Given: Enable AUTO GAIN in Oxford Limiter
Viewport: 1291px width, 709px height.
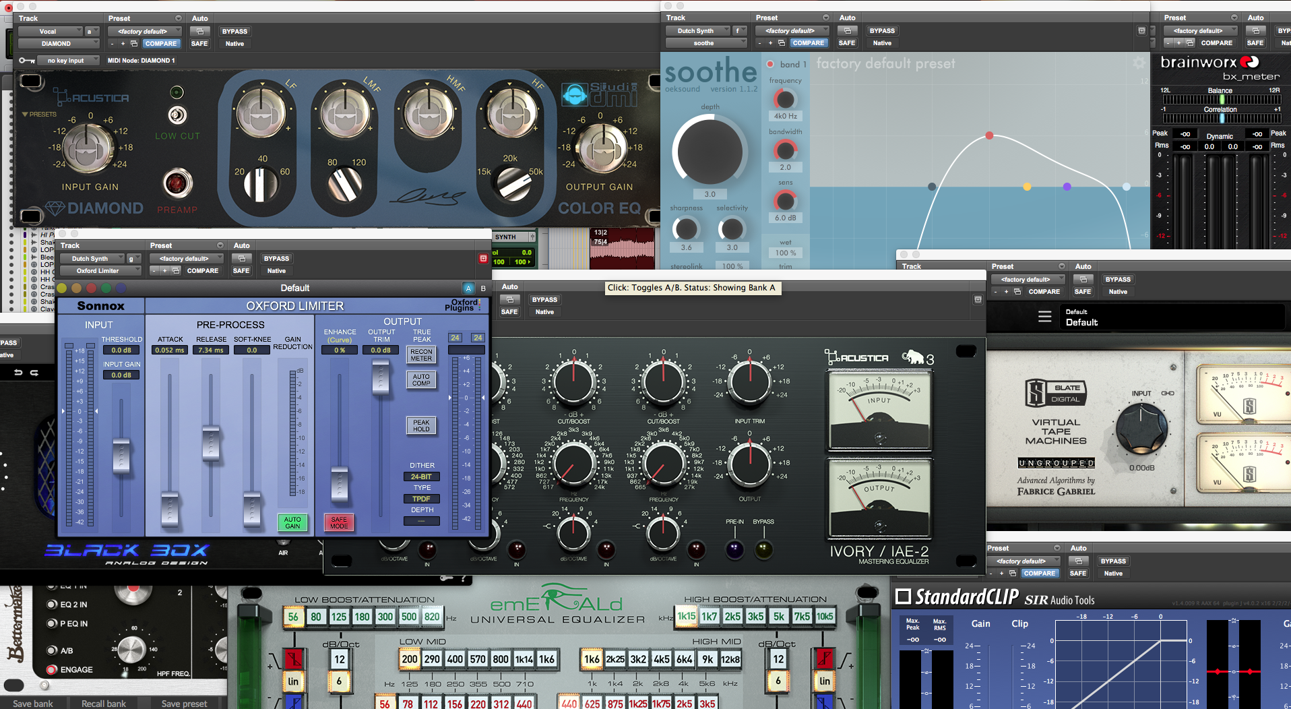Looking at the screenshot, I should (x=292, y=523).
